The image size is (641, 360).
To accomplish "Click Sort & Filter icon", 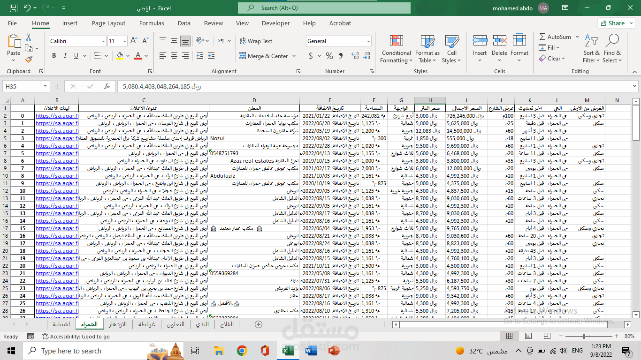I will [592, 42].
